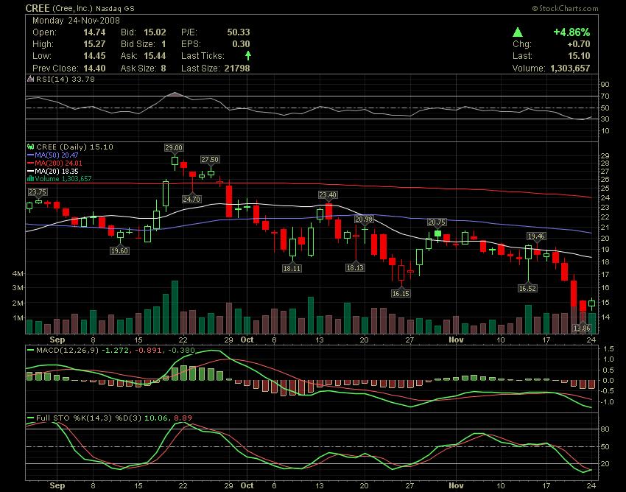The height and width of the screenshot is (492, 626).
Task: Click the MA(20) 18.35 white legend entry
Action: click(53, 171)
